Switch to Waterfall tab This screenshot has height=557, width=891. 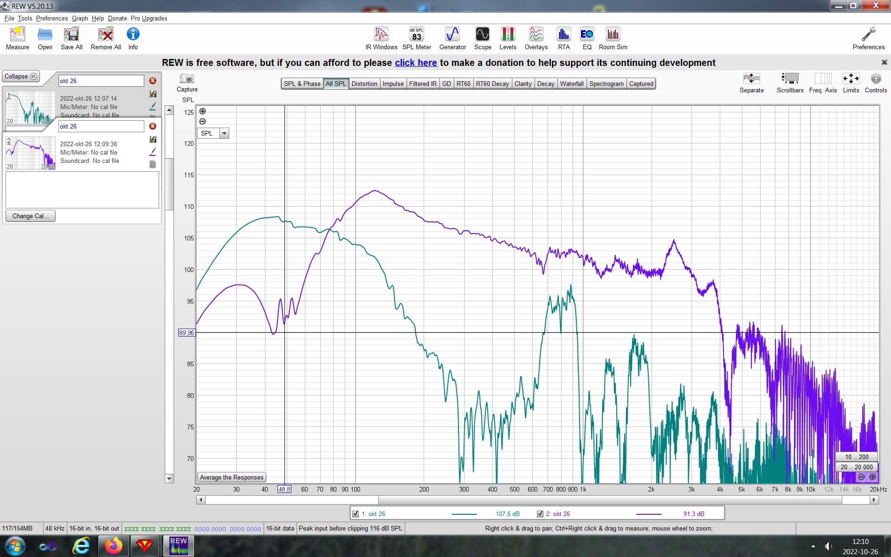572,84
